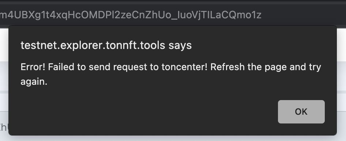
Task: Click the 'toncenter!' word in error text
Action: point(184,67)
